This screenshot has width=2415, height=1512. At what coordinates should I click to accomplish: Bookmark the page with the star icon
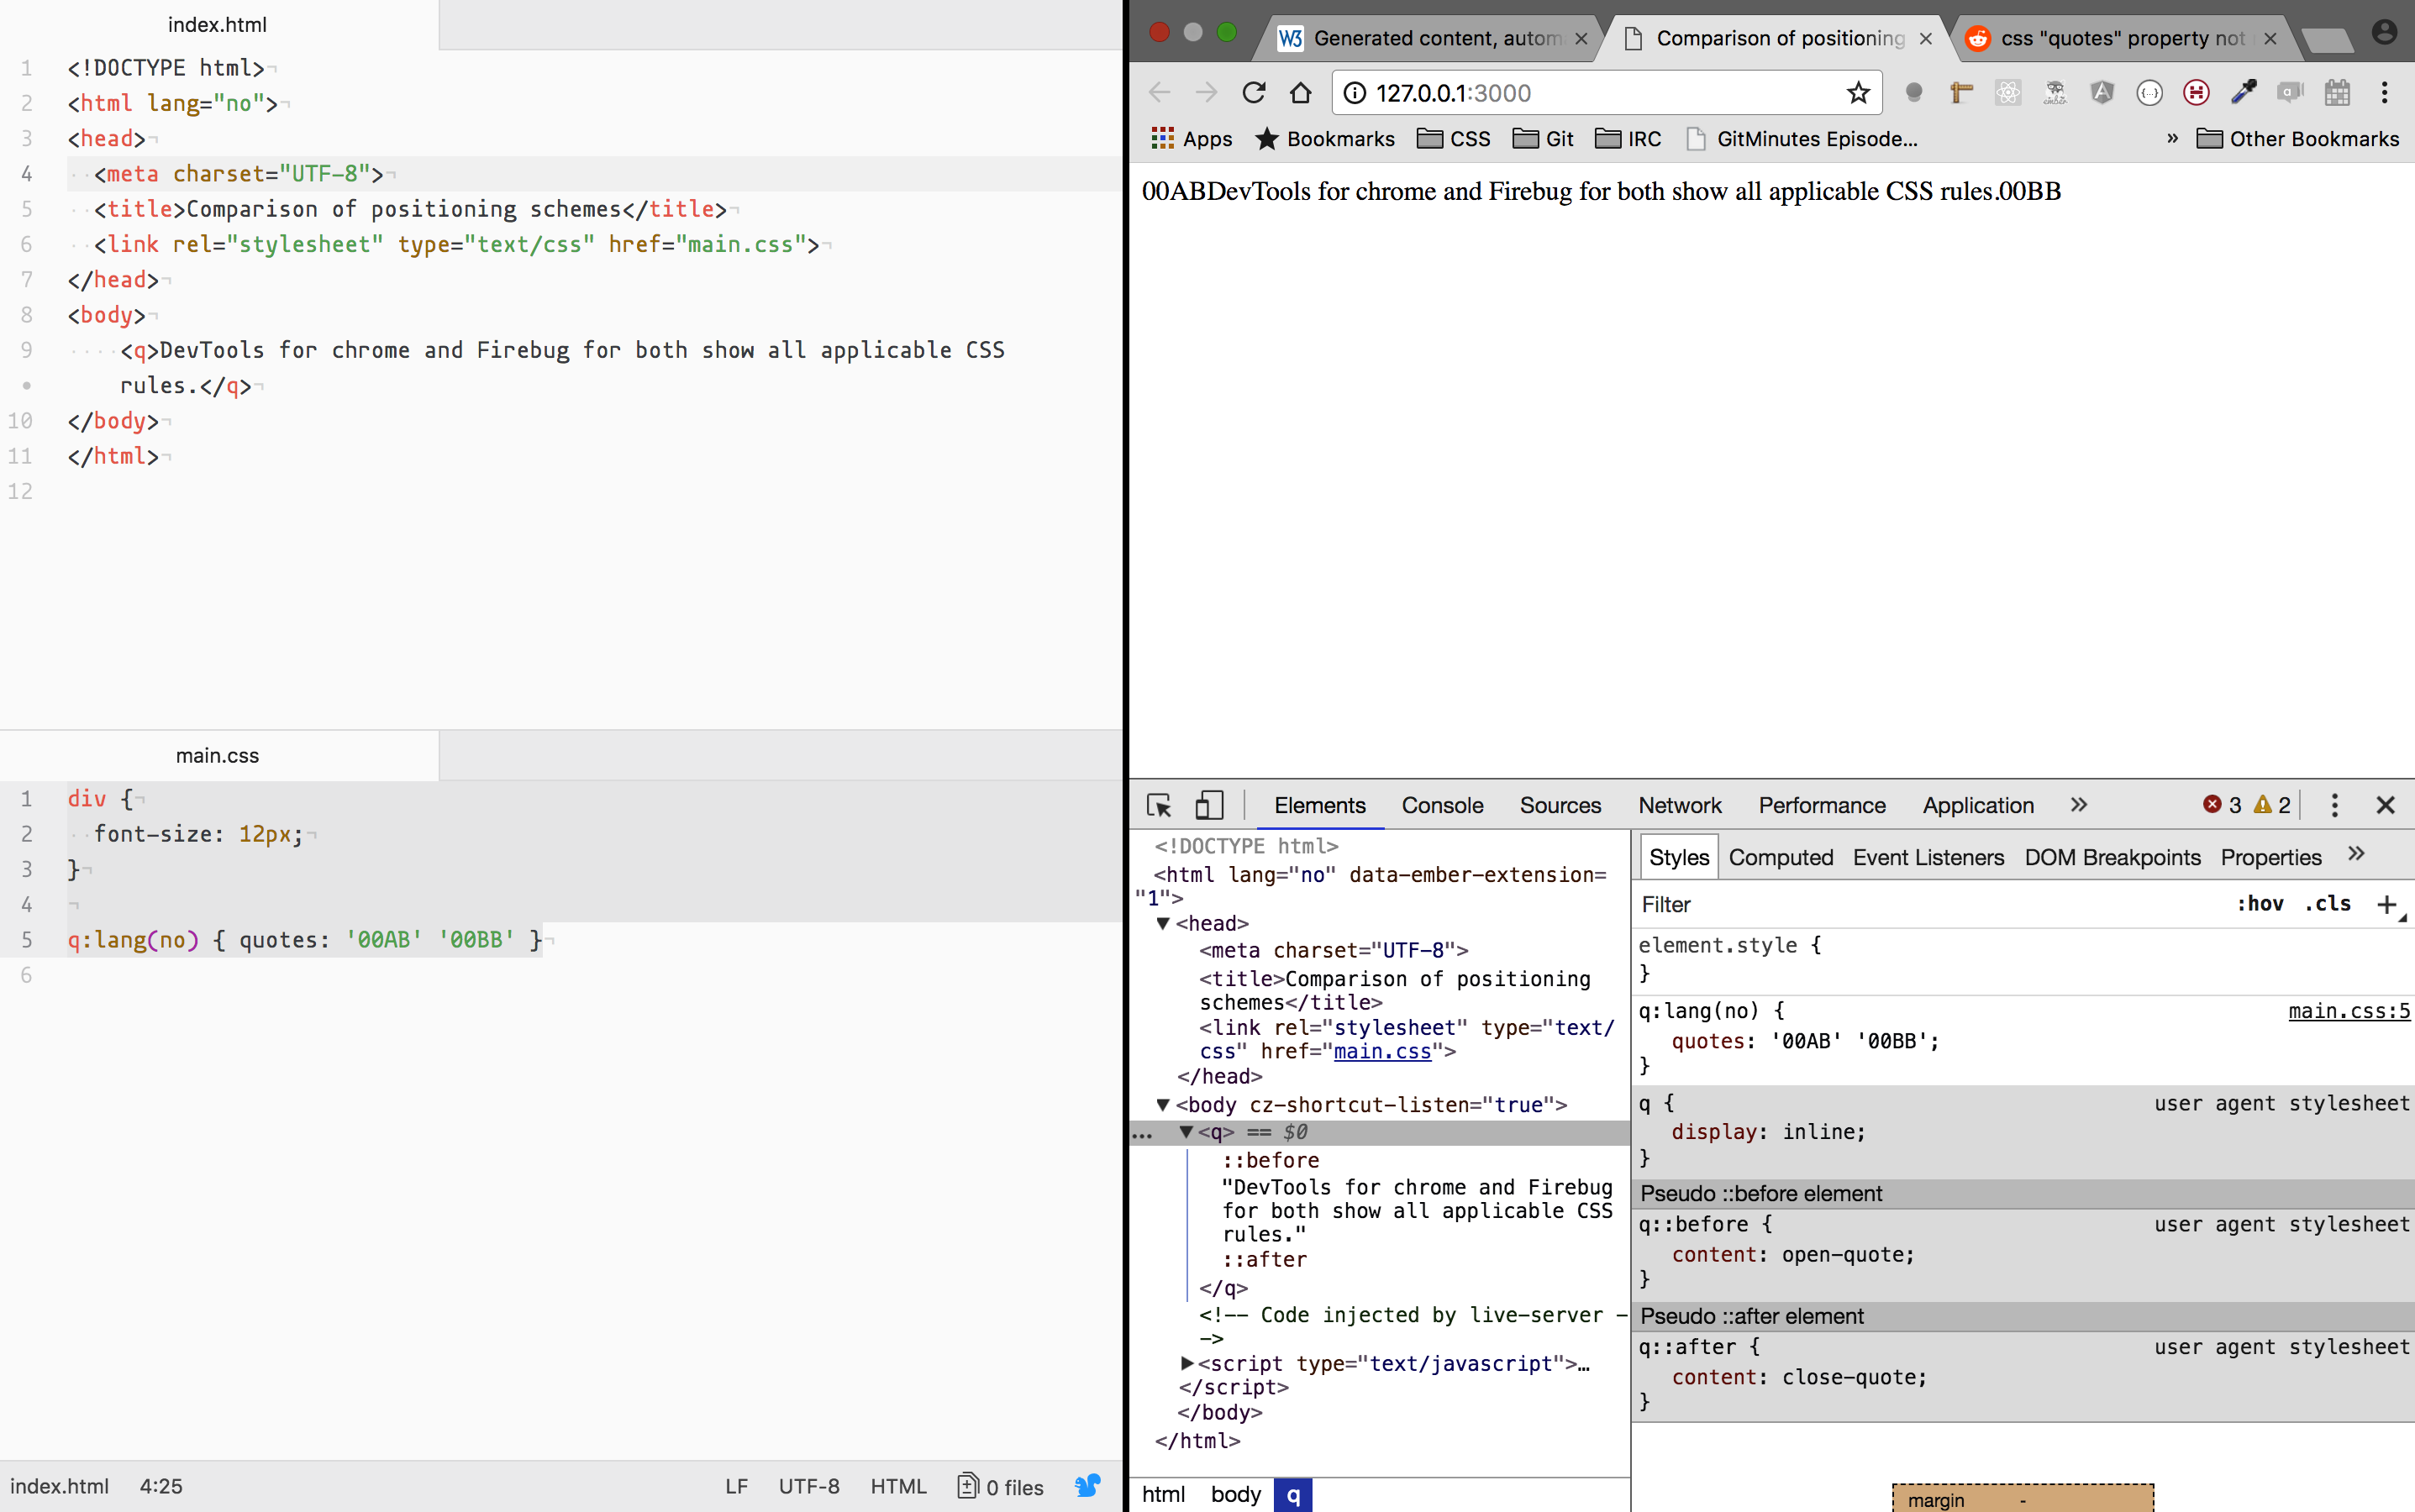1858,92
